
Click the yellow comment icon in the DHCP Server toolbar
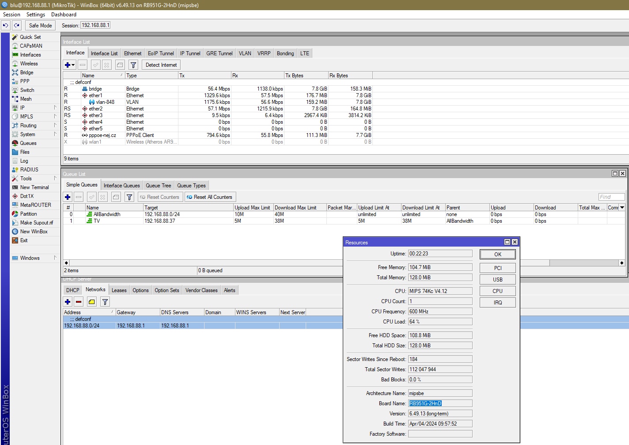tap(92, 302)
